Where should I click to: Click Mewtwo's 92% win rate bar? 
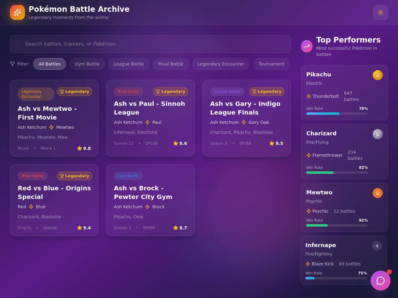(x=337, y=225)
